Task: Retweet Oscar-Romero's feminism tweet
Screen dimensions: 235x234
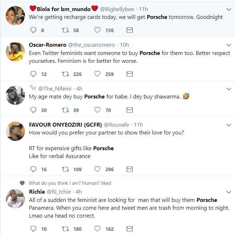Action: (x=66, y=74)
